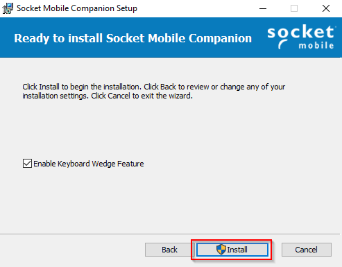
Task: Close the Socket Mobile Companion Setup window
Action: (x=326, y=8)
